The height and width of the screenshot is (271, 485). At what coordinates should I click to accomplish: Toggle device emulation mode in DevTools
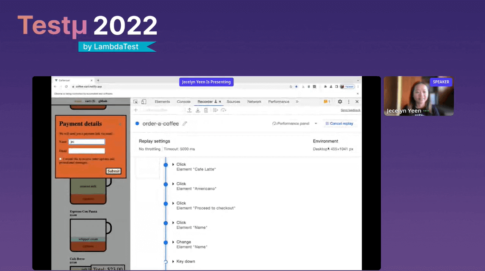coord(144,101)
